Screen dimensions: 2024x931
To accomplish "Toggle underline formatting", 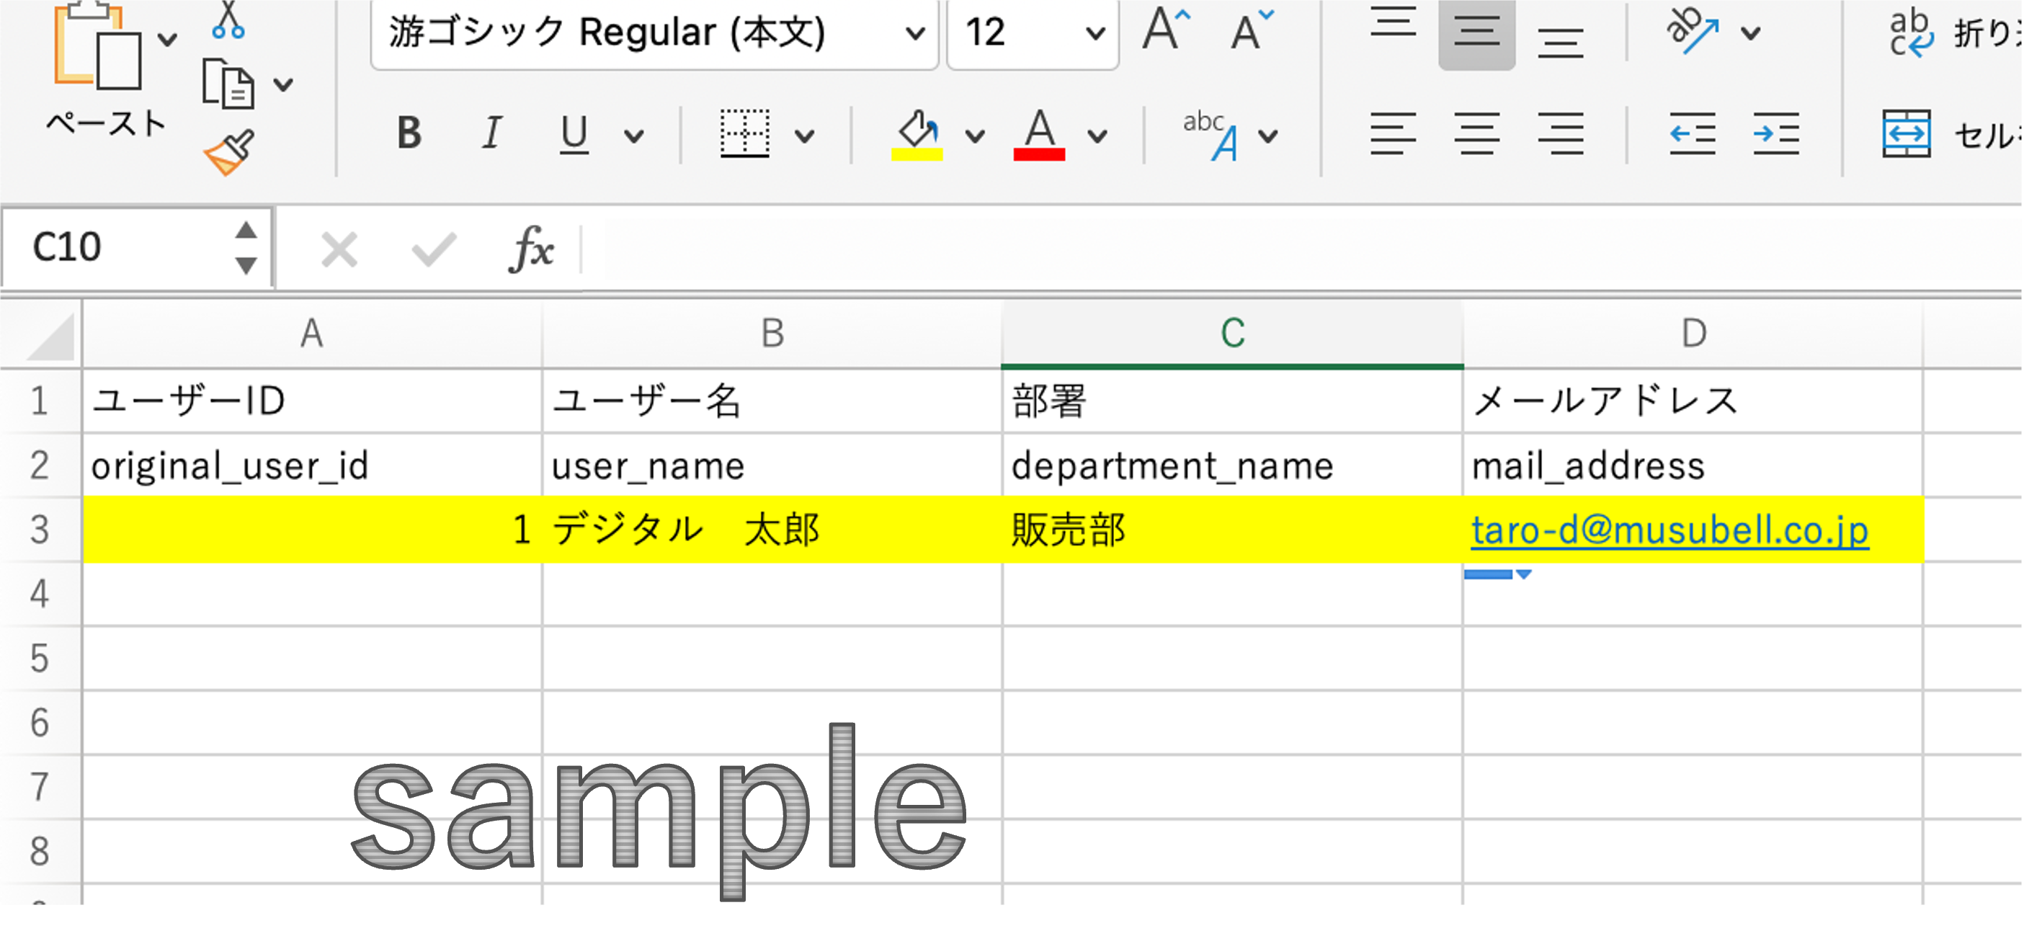I will (574, 133).
